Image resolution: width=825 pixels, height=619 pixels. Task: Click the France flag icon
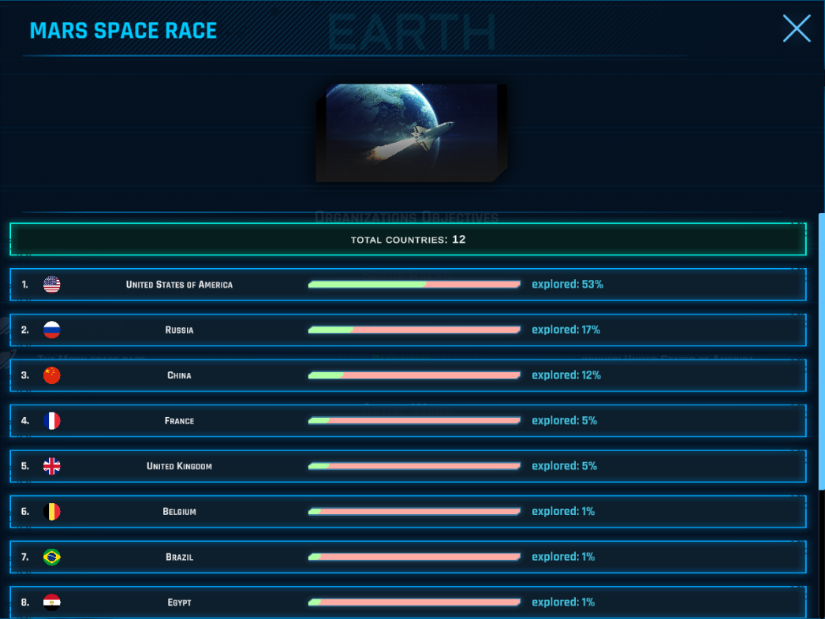tap(52, 421)
